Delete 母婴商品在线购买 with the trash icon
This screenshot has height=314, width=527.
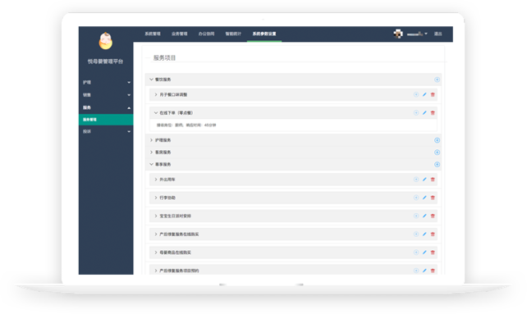pos(433,253)
